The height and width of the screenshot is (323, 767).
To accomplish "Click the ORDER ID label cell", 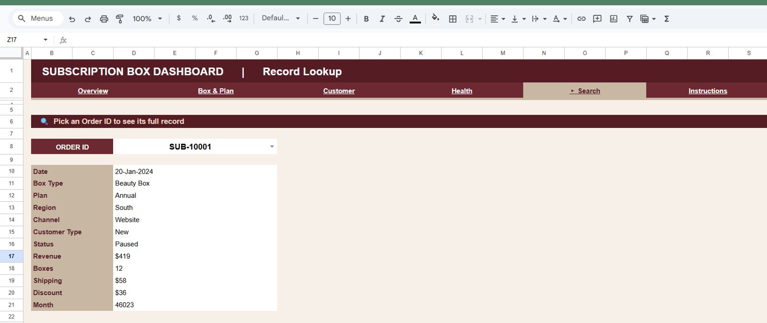I will click(72, 147).
